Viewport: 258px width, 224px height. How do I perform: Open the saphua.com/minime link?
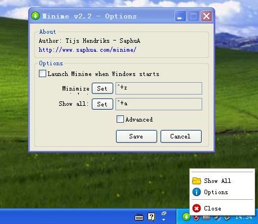(x=87, y=50)
